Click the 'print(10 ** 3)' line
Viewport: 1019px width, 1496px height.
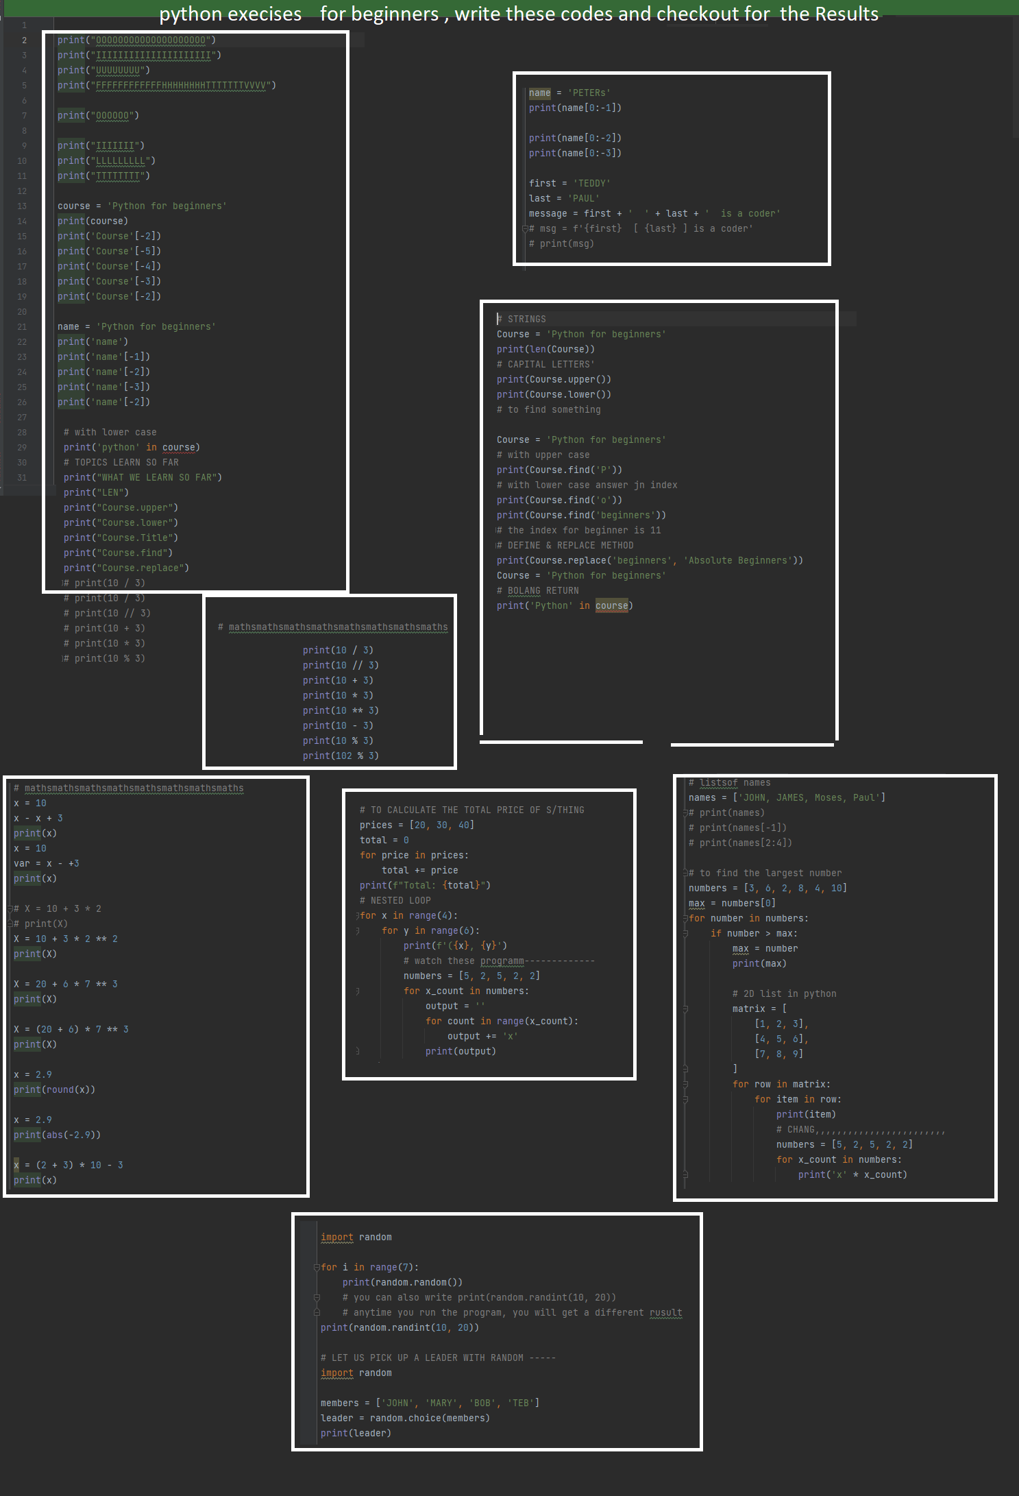click(340, 711)
